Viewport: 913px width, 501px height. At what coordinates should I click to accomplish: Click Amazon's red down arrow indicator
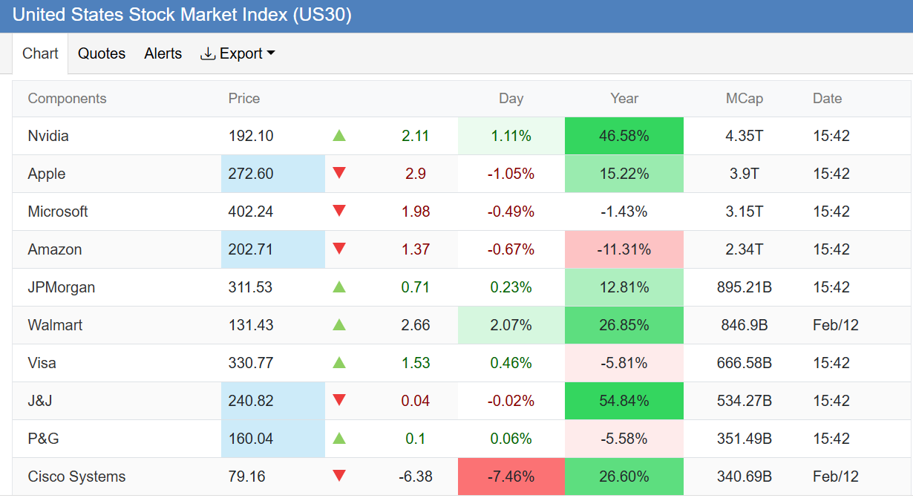339,249
